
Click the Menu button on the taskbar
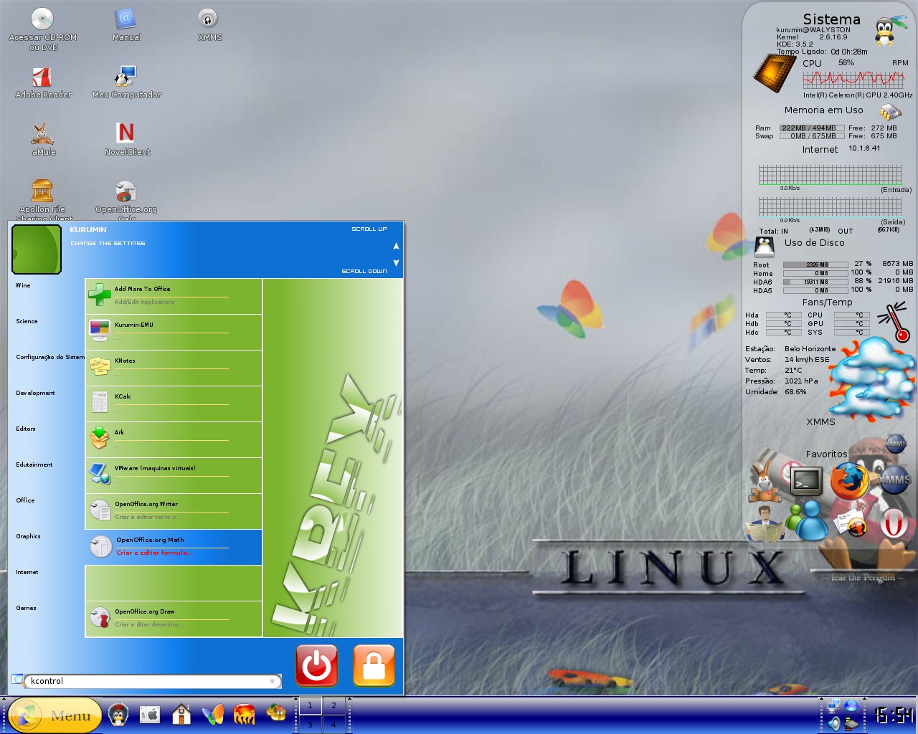point(55,715)
